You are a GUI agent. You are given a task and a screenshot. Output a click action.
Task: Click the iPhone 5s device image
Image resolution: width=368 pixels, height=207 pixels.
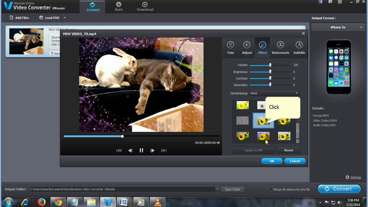[x=338, y=67]
